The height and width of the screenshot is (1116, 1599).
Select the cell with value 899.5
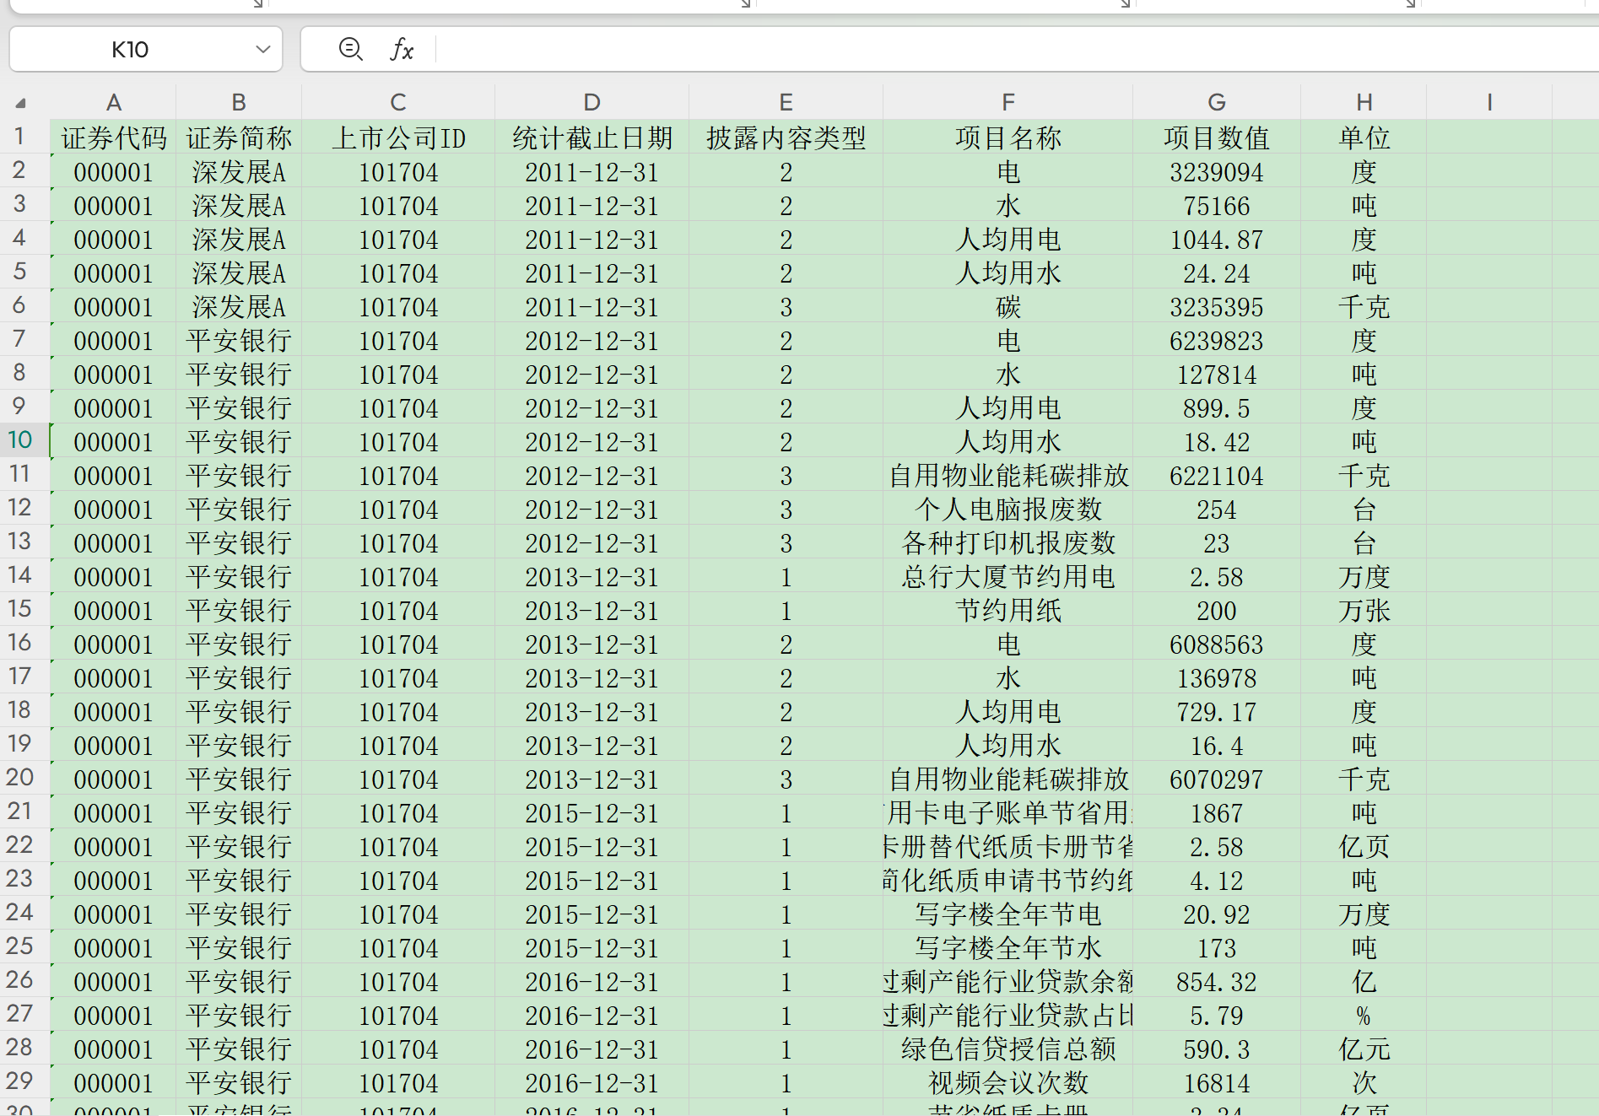coord(1217,407)
